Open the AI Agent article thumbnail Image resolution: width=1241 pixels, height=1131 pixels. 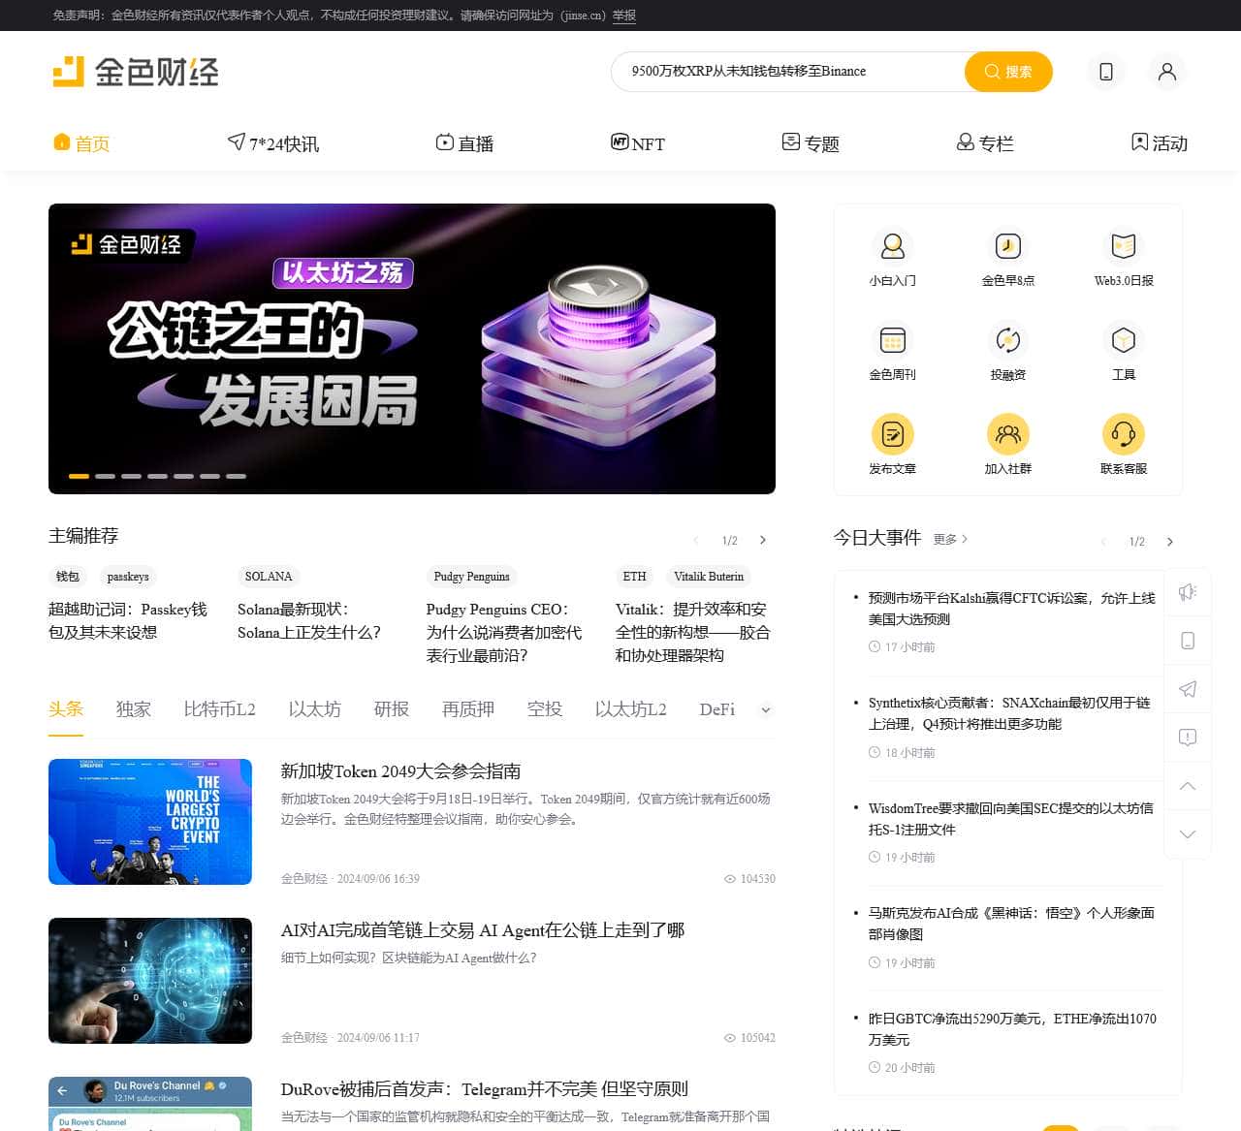point(150,981)
